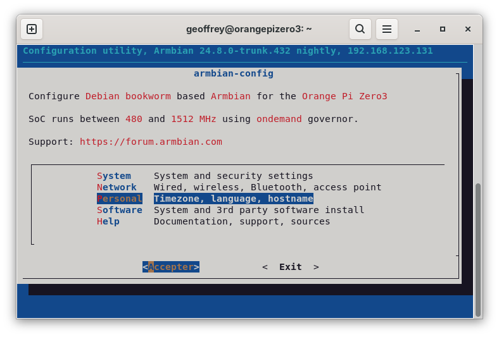Screen dimensions: 499x337
Task: Select the Help menu entry
Action: (x=108, y=222)
